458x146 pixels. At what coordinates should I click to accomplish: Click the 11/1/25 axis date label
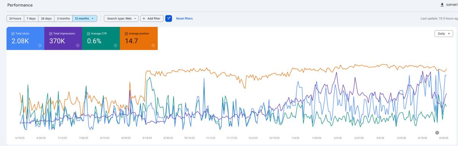(210, 138)
